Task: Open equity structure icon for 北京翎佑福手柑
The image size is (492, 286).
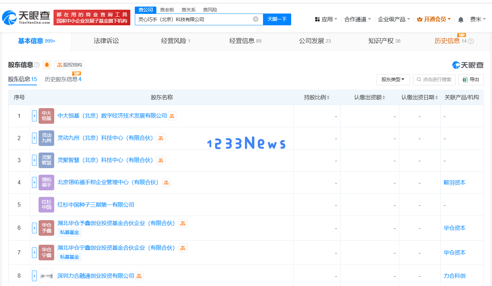Action: click(166, 183)
